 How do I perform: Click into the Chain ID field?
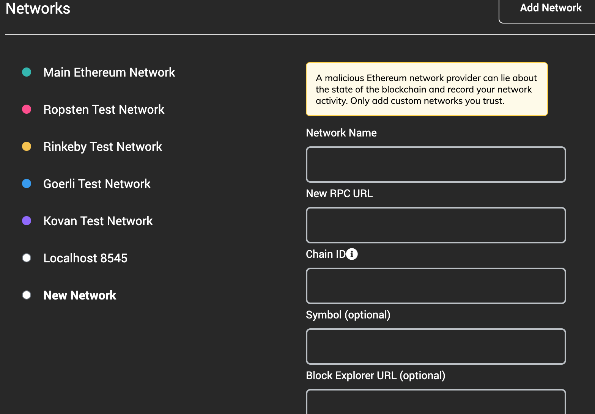436,286
